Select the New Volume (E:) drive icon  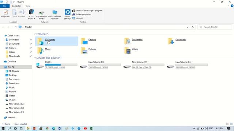point(127,66)
